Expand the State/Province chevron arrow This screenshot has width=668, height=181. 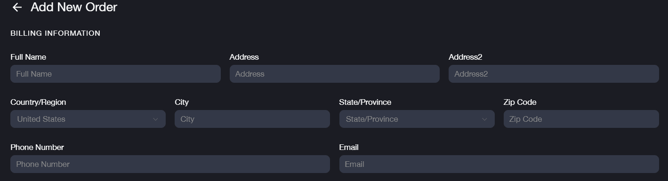(x=484, y=119)
